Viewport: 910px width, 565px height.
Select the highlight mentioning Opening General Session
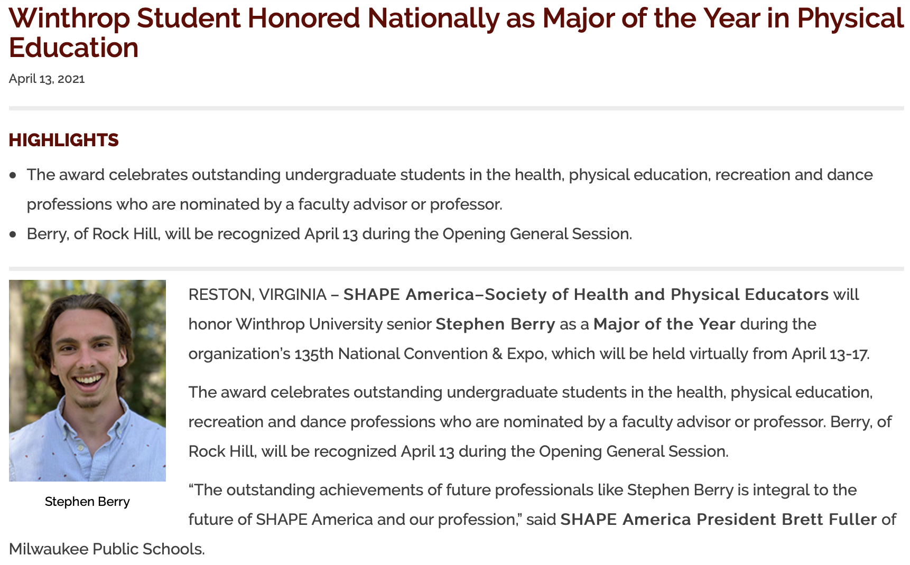click(x=329, y=234)
